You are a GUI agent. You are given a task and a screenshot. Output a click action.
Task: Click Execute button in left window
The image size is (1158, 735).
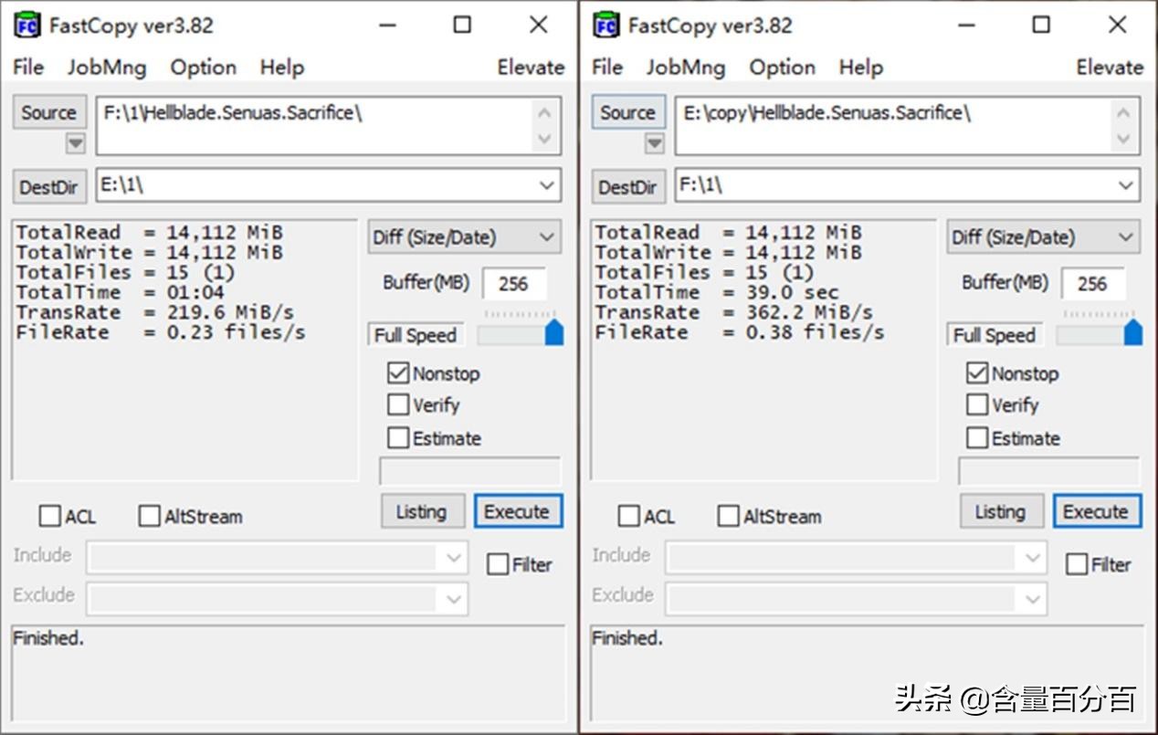tap(517, 511)
